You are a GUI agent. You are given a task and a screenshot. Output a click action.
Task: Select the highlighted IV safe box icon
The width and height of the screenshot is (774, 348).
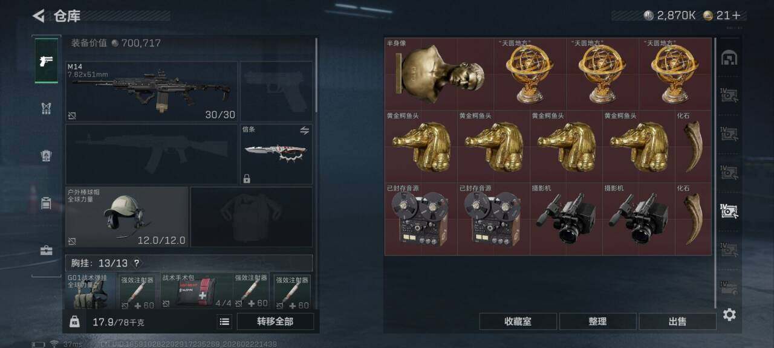pos(729,210)
